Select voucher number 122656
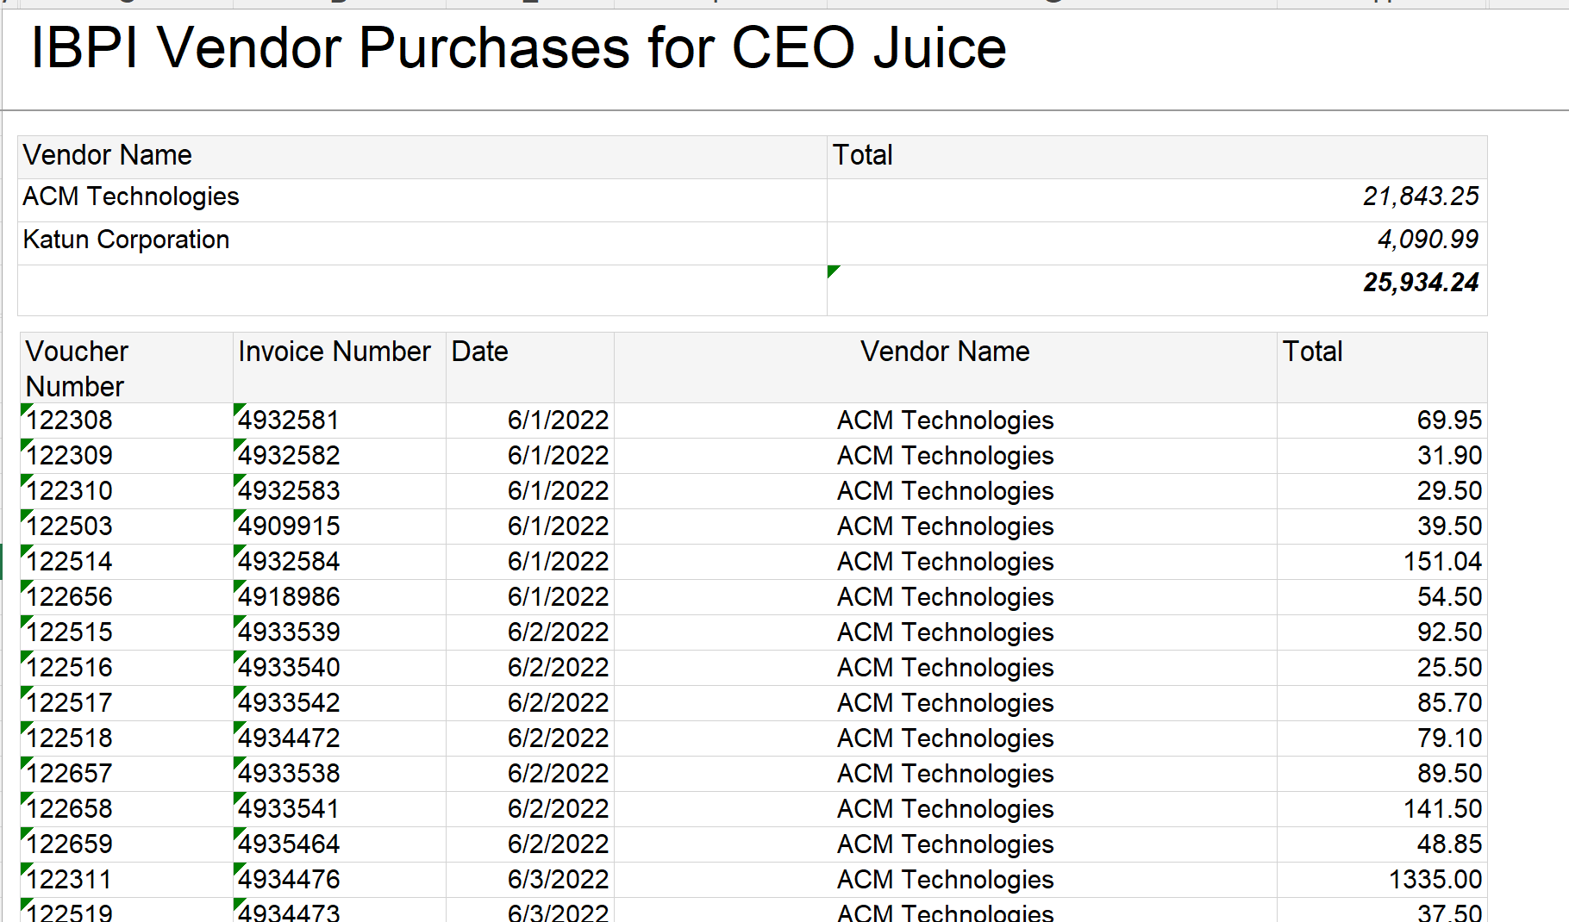This screenshot has width=1569, height=922. point(70,597)
